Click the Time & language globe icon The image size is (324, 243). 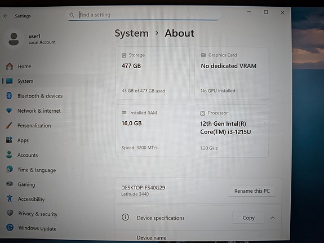10,169
